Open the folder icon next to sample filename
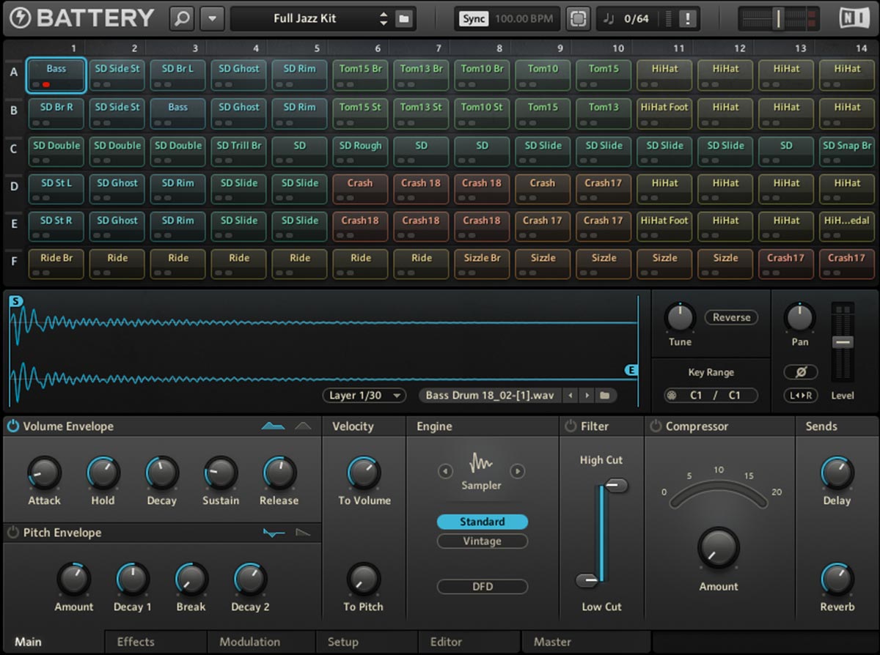Viewport: 880px width, 655px height. [604, 396]
